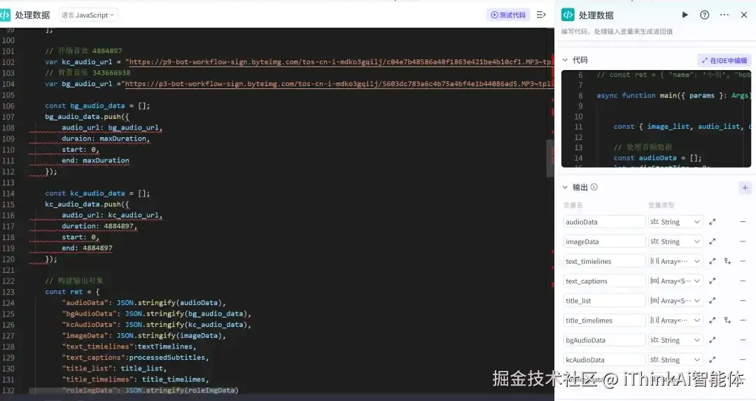This screenshot has width=756, height=401.
Task: Open the three-dots more options menu
Action: click(x=724, y=15)
